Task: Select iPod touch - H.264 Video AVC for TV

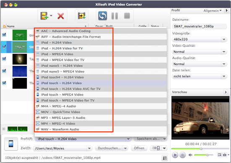Action: 101,89
